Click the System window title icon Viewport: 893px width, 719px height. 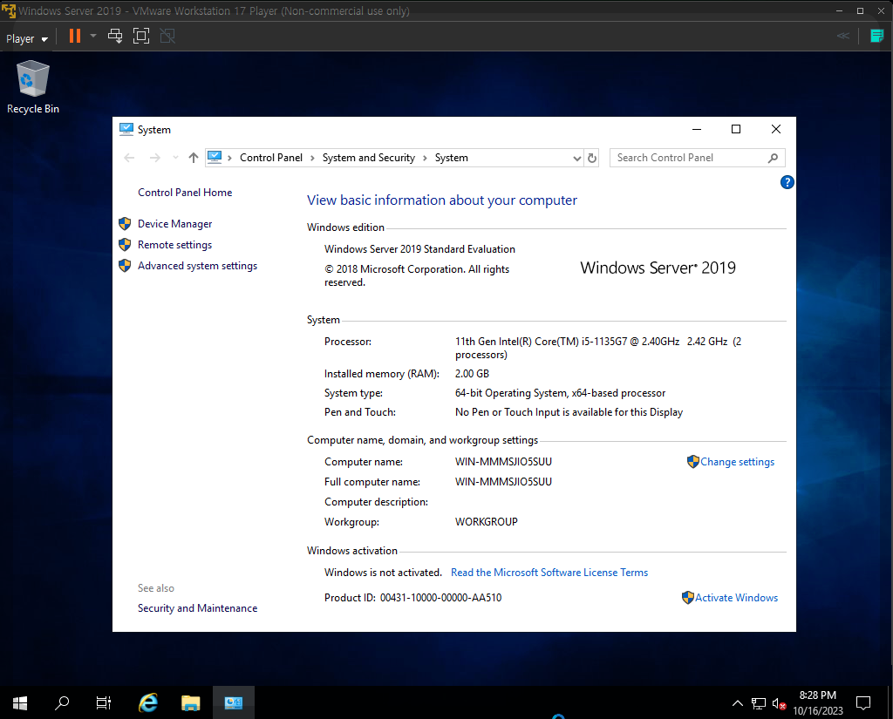click(126, 129)
